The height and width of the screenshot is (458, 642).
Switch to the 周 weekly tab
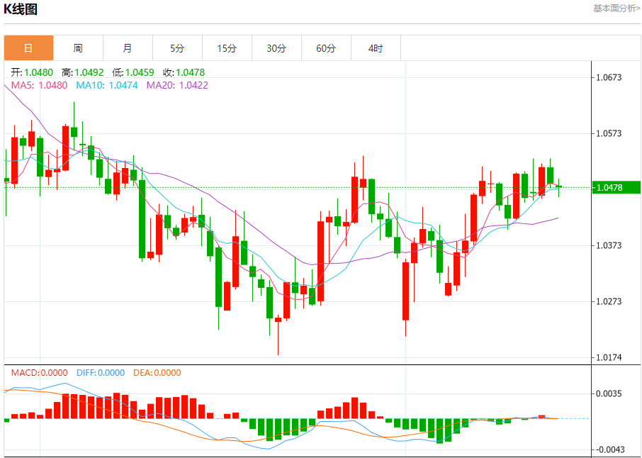tap(78, 48)
